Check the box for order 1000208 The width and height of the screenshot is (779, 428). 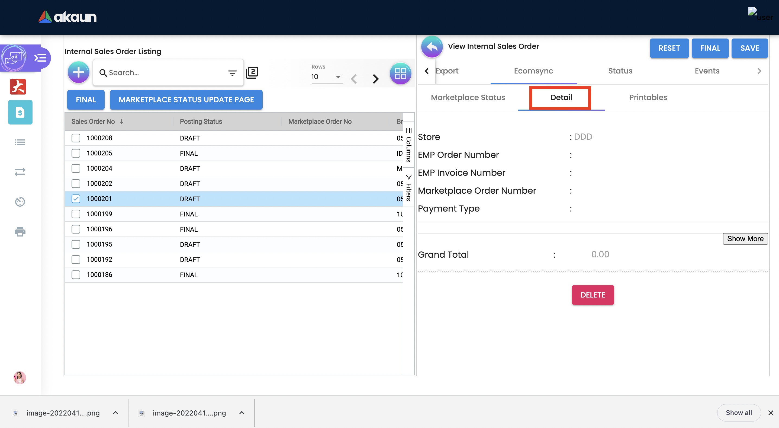tap(76, 138)
